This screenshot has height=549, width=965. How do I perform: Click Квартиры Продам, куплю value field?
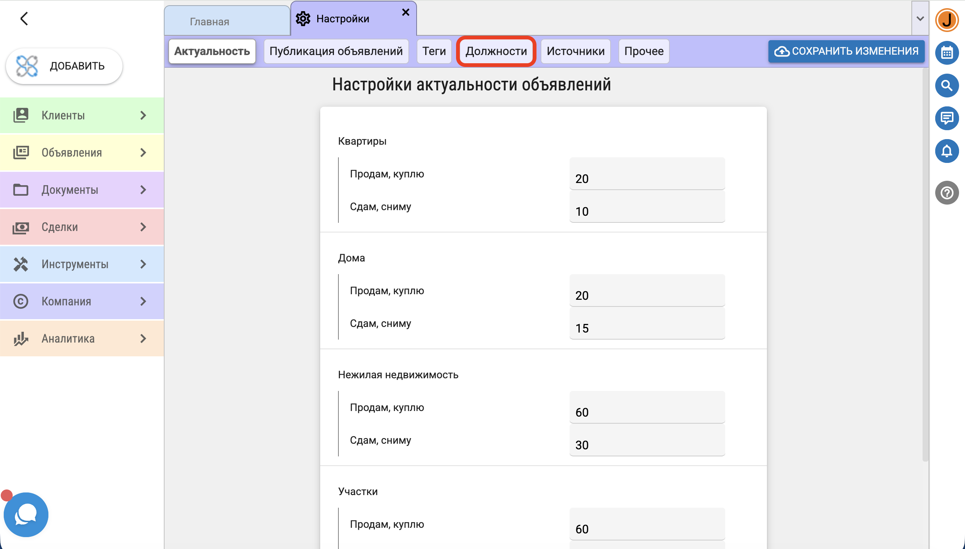pyautogui.click(x=646, y=177)
